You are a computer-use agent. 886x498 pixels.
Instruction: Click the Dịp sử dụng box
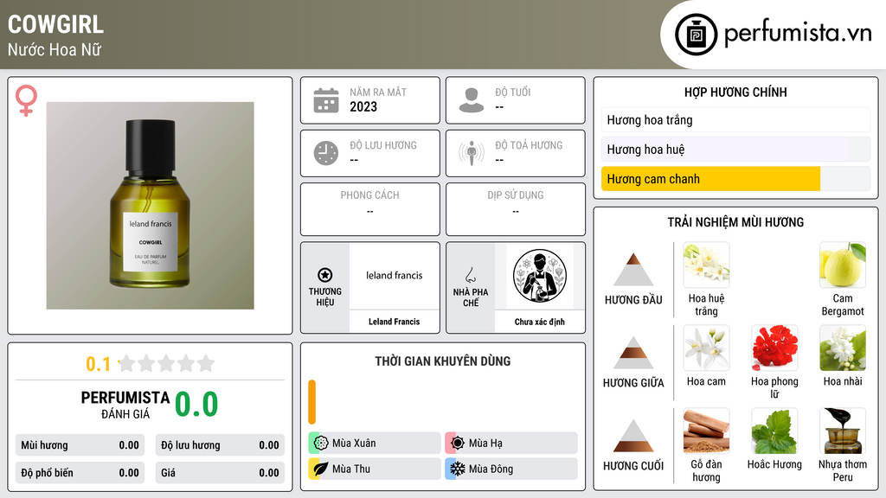point(516,209)
